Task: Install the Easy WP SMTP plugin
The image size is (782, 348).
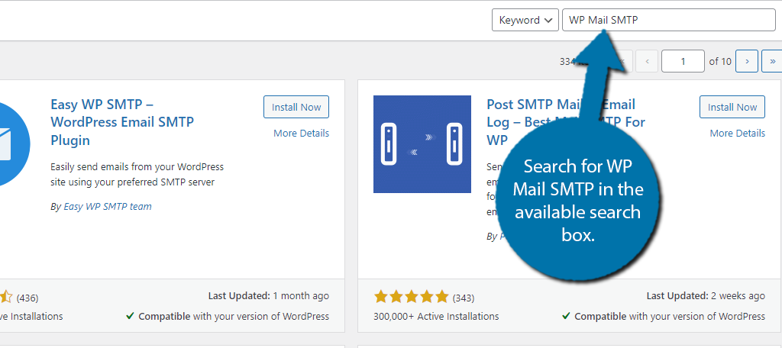Action: point(296,108)
